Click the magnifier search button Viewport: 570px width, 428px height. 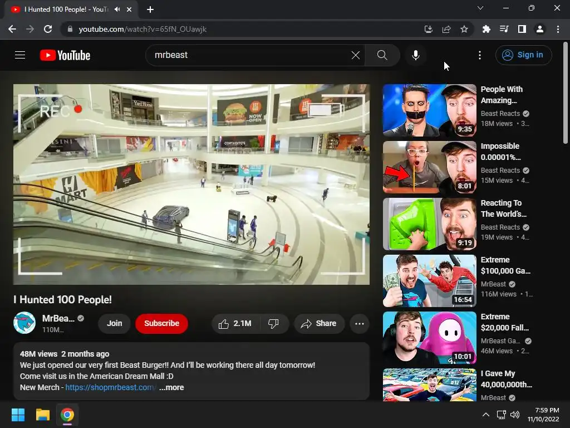[x=382, y=55]
